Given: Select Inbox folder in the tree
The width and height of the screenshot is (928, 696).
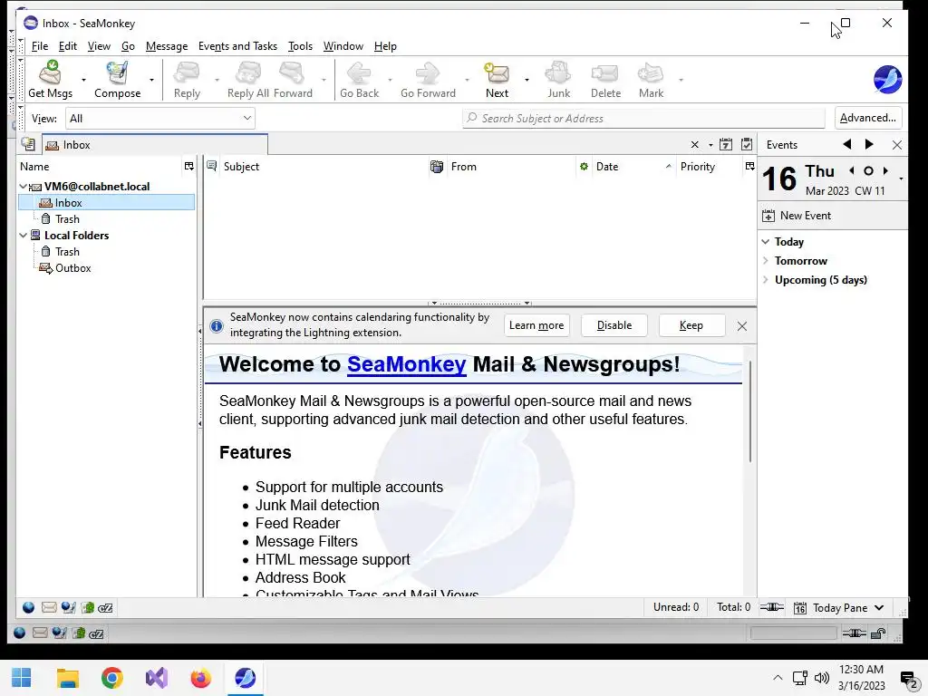Looking at the screenshot, I should tap(107, 202).
